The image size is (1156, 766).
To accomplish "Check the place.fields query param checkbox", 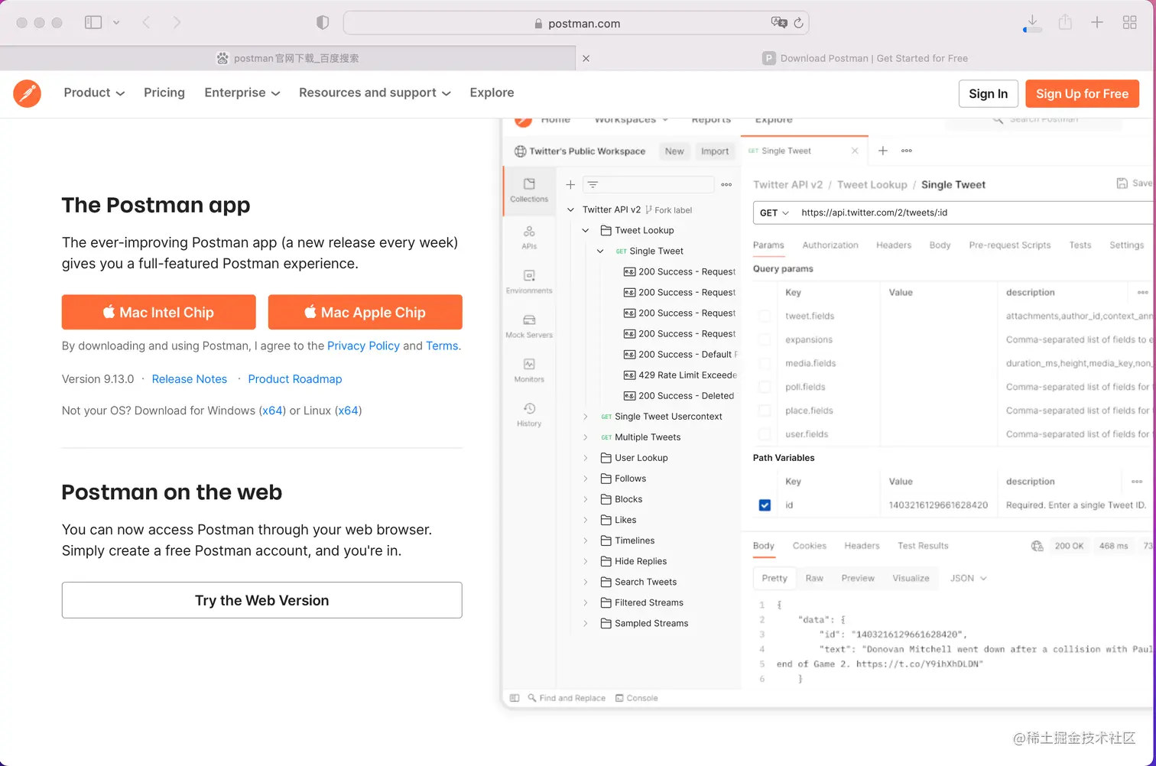I will pos(765,411).
